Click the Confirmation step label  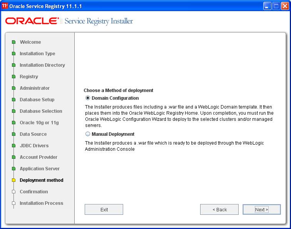tap(34, 192)
